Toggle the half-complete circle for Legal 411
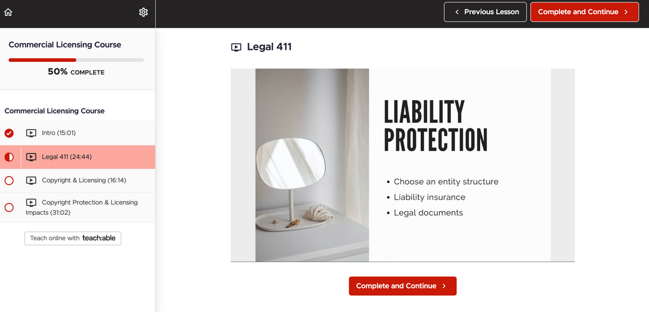The height and width of the screenshot is (312, 649). pyautogui.click(x=9, y=157)
